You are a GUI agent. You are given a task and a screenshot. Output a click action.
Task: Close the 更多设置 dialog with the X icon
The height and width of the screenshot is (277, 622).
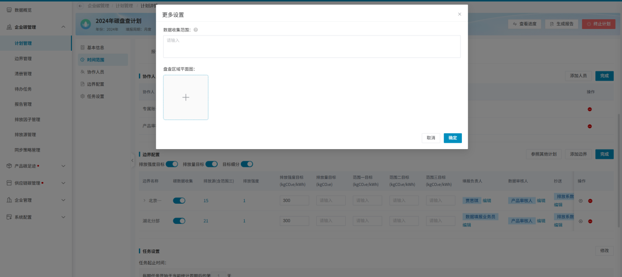(459, 14)
